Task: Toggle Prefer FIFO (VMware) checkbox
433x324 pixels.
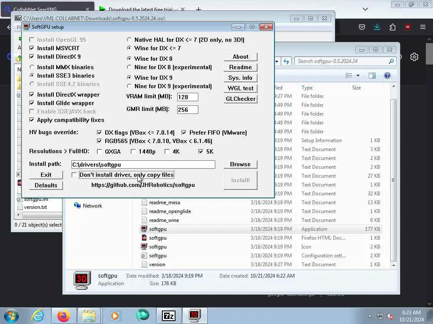Action: (184, 132)
